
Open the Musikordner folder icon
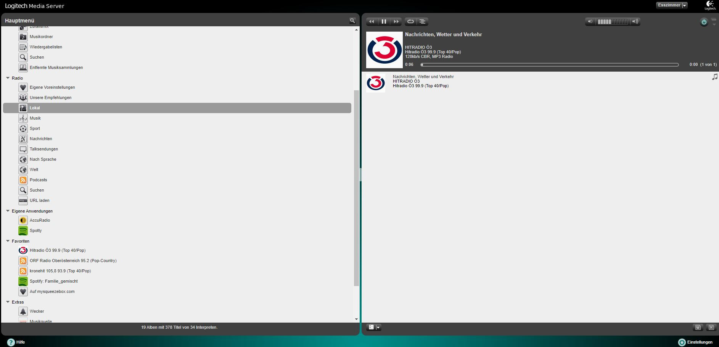pos(23,37)
